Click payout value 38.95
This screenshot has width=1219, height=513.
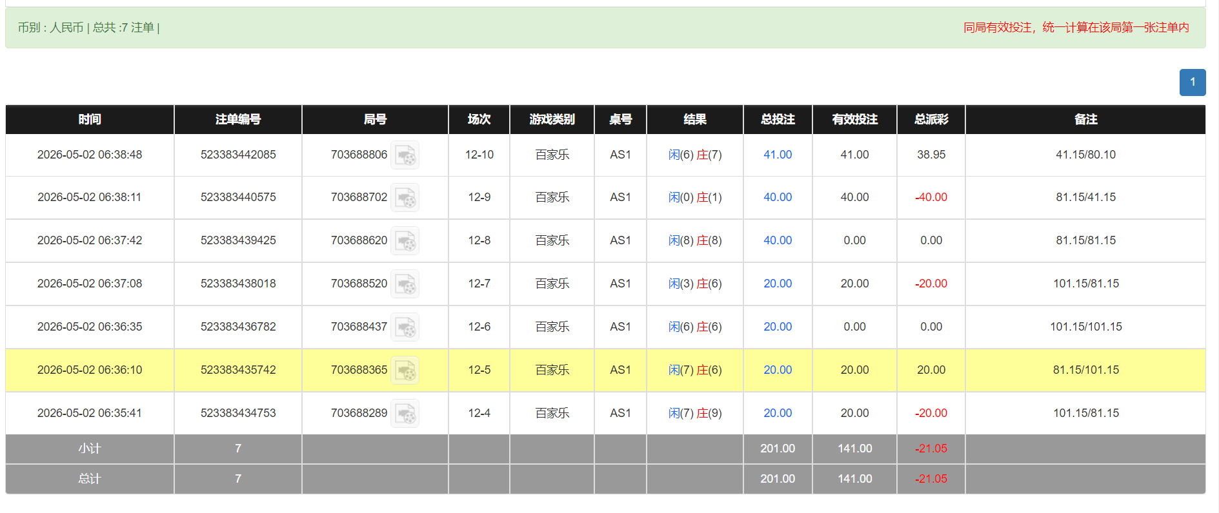point(931,155)
